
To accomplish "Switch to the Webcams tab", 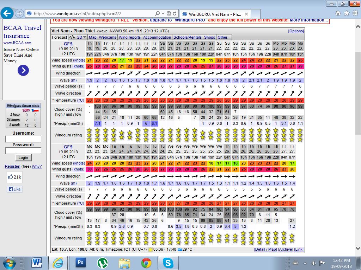I will 108,37.
